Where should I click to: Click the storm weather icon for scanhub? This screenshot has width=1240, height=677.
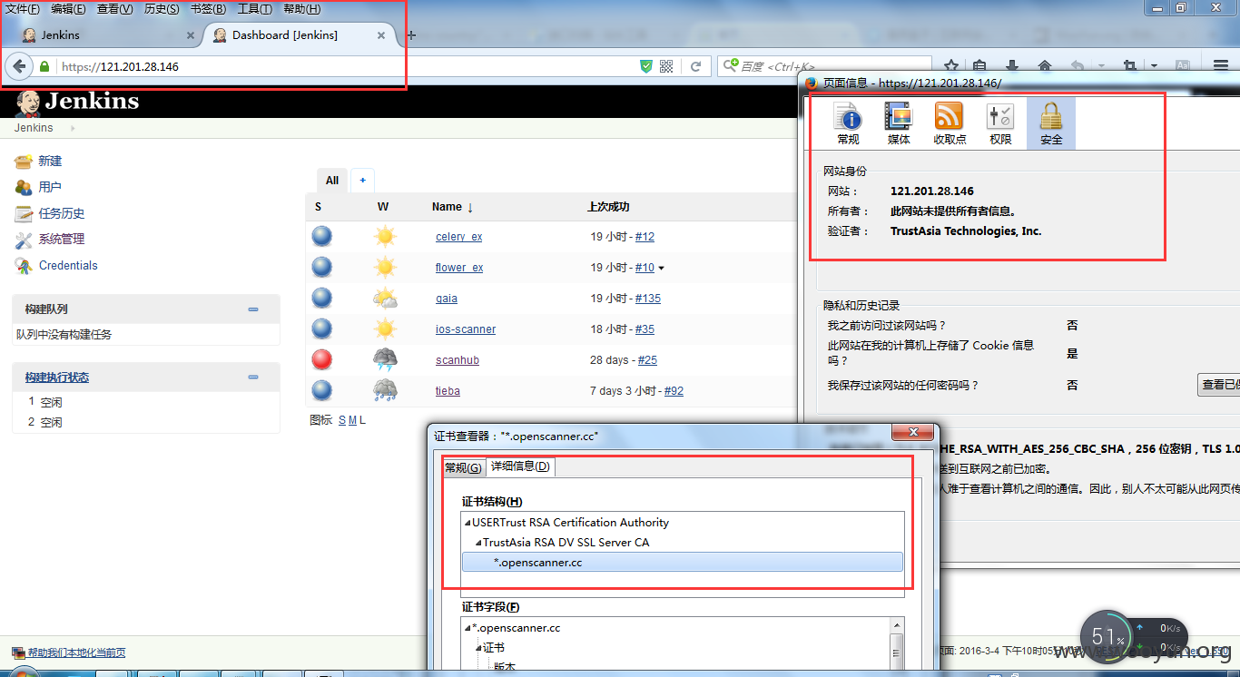385,359
